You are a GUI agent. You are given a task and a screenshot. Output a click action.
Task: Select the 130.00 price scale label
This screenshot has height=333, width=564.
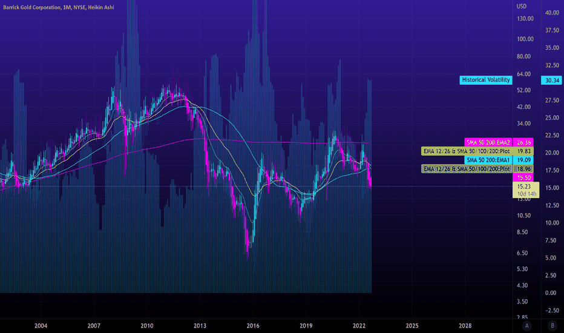point(525,19)
